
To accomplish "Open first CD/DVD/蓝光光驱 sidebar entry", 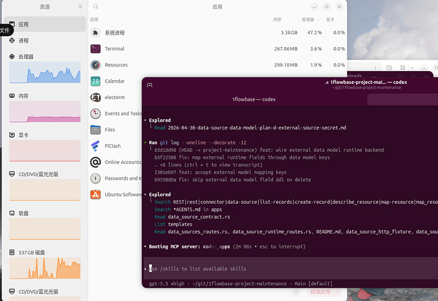I will tap(44, 174).
